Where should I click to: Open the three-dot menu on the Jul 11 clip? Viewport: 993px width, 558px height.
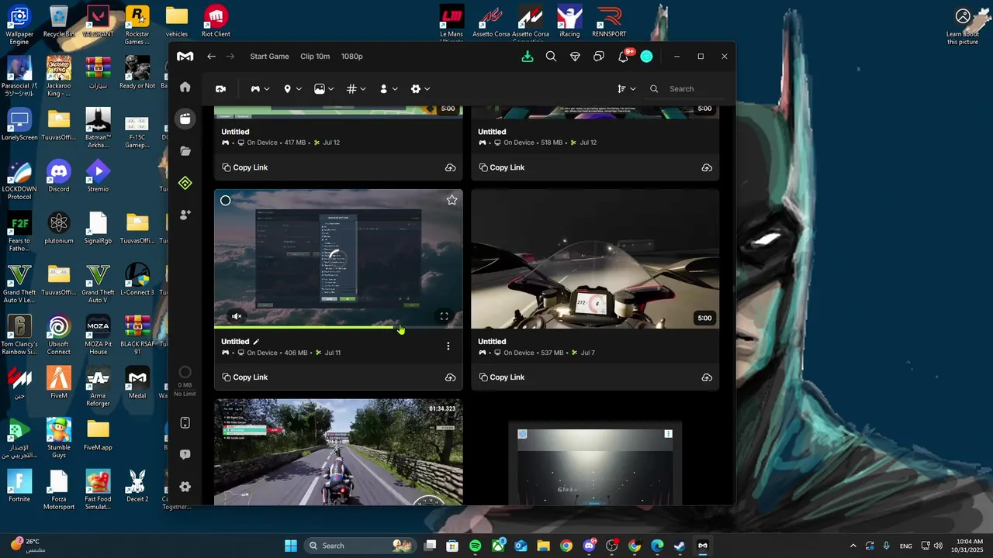click(x=448, y=346)
